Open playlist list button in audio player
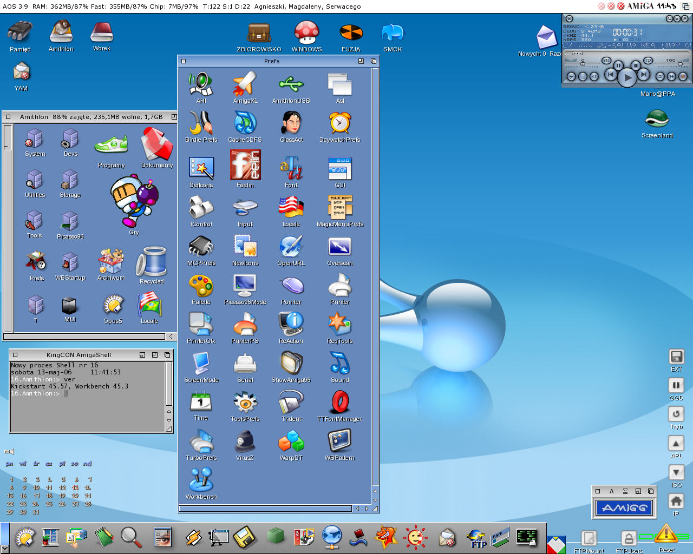The height and width of the screenshot is (554, 693). coord(583,76)
